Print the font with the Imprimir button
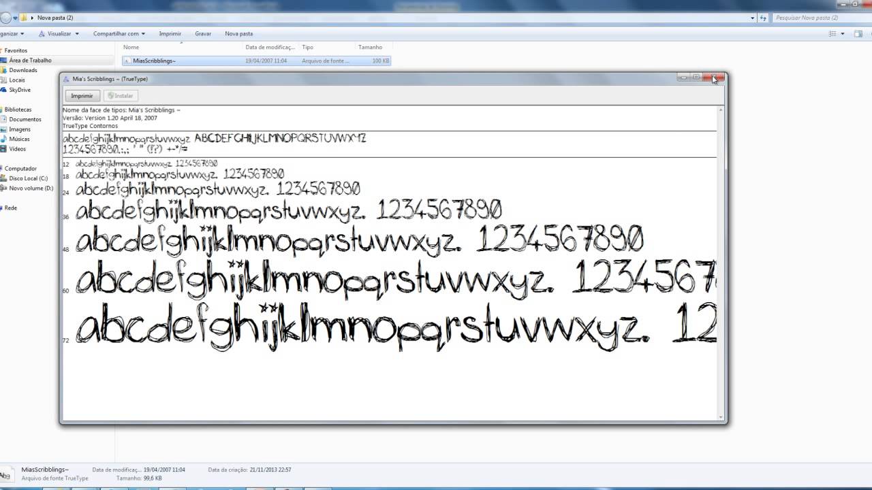The image size is (872, 490). [x=82, y=96]
